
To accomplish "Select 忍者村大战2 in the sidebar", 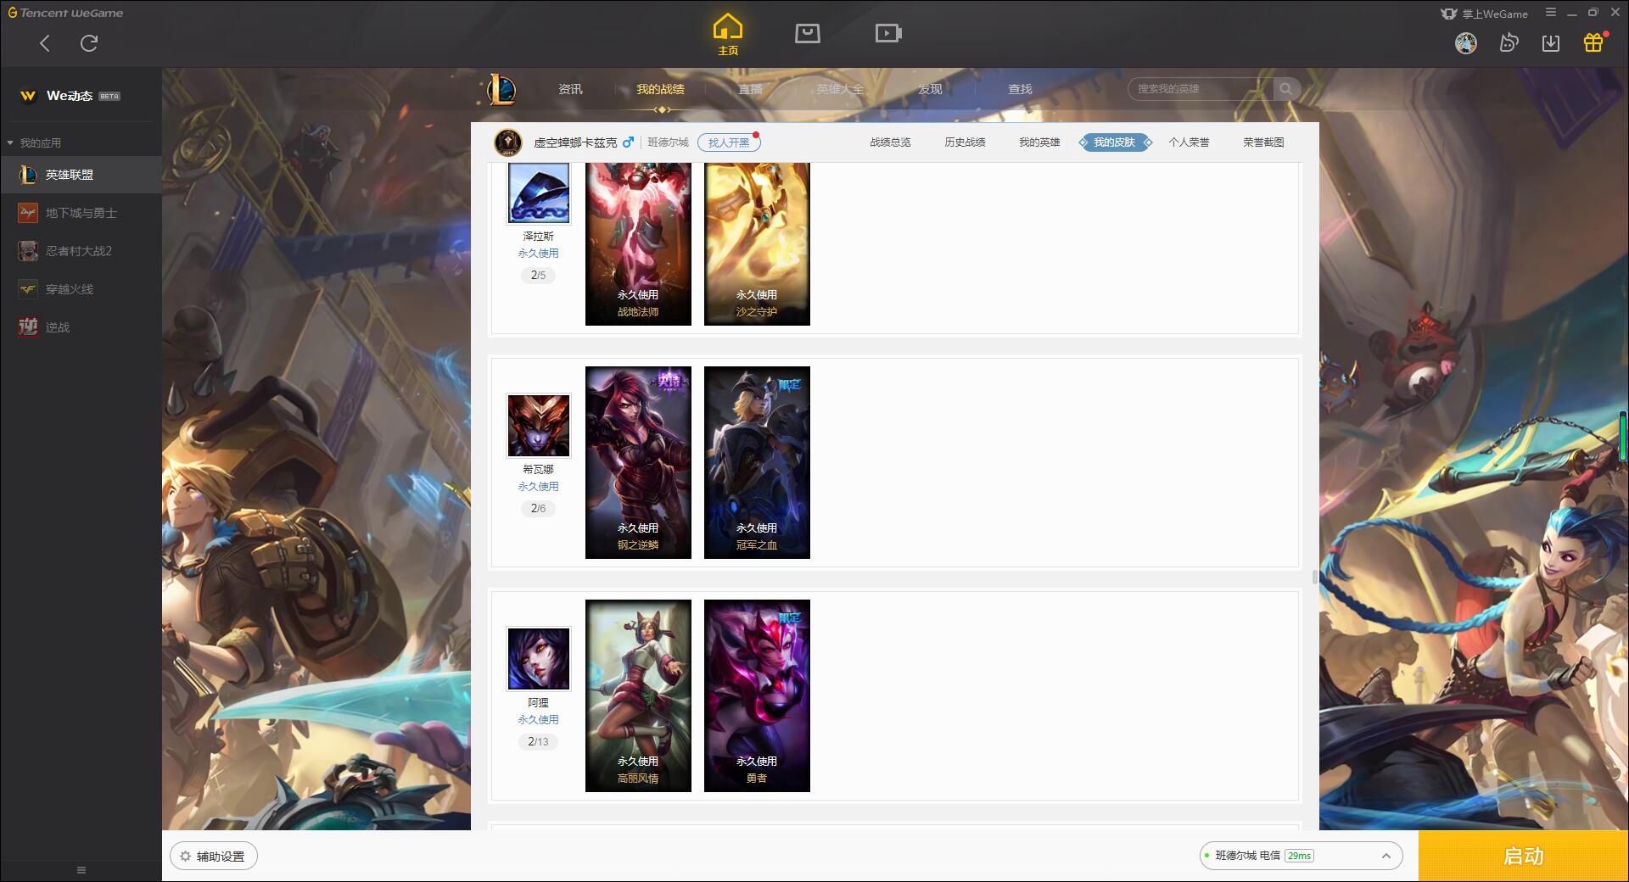I will pyautogui.click(x=81, y=251).
